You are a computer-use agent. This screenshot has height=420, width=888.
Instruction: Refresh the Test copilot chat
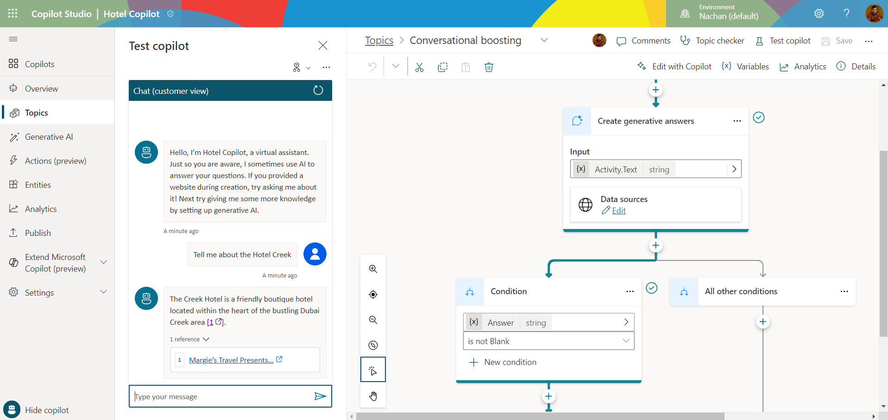(x=318, y=90)
